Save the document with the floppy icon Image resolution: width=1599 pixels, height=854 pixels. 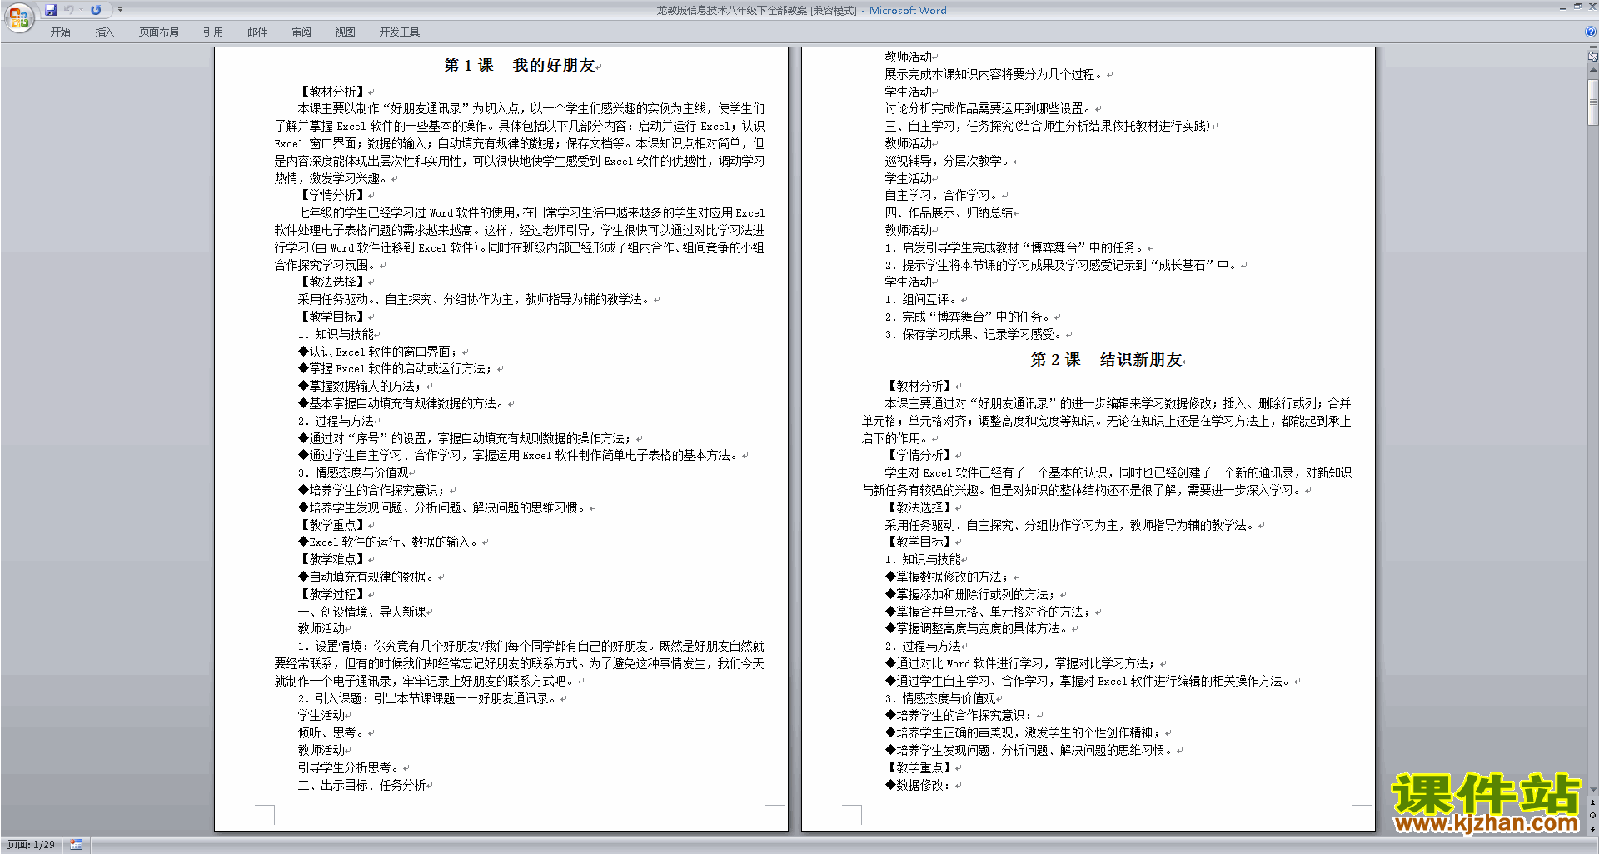51,10
